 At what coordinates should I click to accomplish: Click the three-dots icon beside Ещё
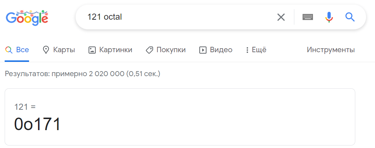(247, 50)
